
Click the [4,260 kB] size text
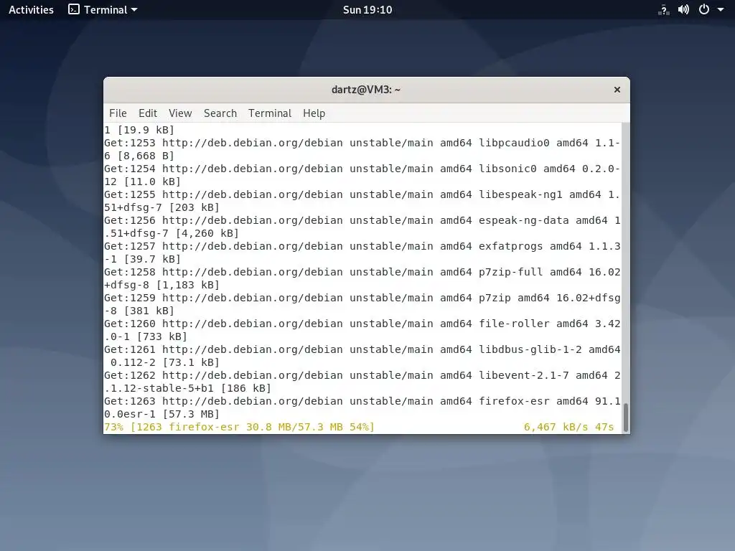tap(207, 233)
